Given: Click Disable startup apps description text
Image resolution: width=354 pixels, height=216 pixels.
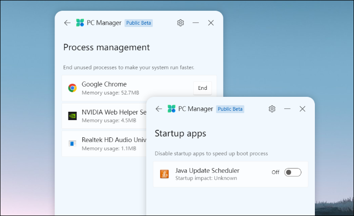Looking at the screenshot, I should [x=211, y=154].
